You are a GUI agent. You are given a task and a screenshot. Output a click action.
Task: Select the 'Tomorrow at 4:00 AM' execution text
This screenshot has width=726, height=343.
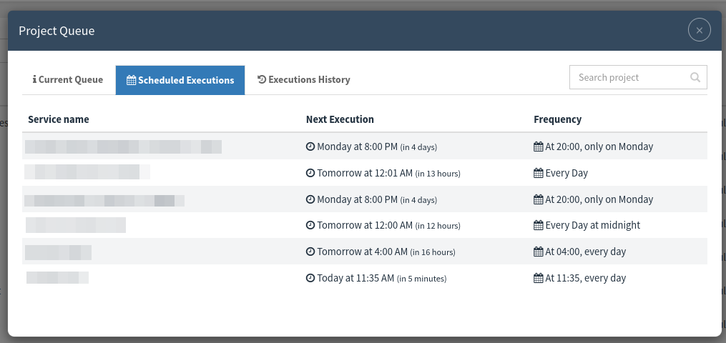(362, 252)
